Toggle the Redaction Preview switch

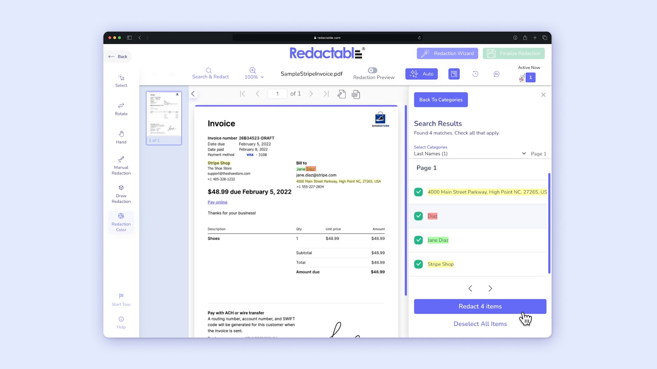point(372,71)
